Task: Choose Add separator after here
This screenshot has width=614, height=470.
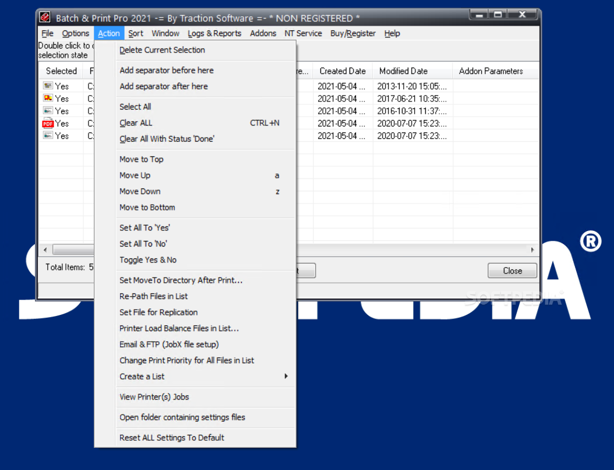Action: (x=195, y=86)
